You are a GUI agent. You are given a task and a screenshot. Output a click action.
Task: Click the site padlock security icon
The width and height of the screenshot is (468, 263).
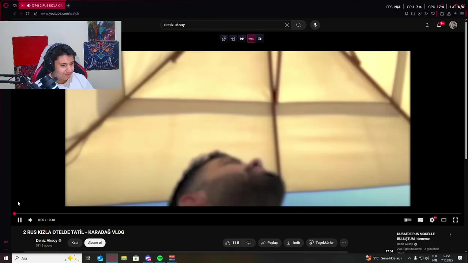(x=35, y=14)
